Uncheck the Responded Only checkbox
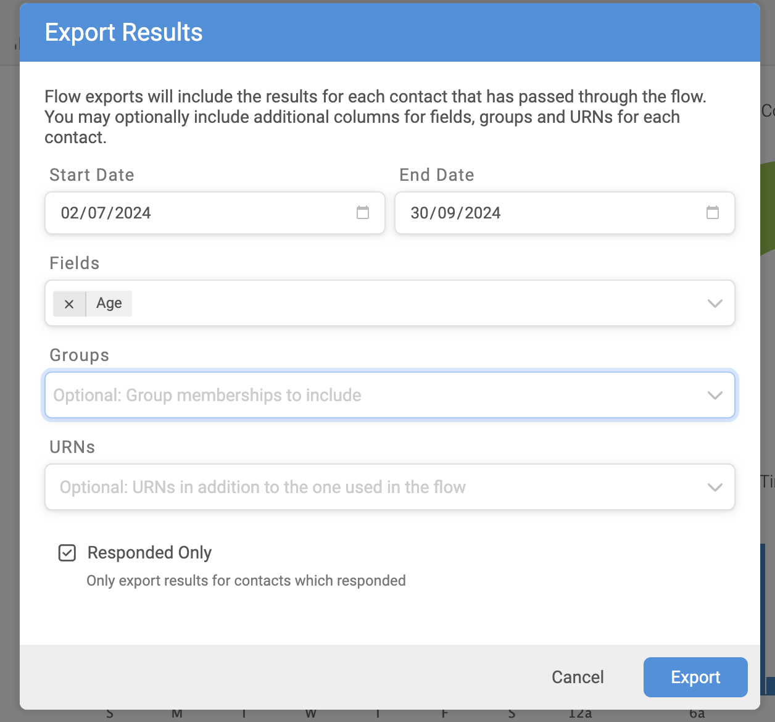 point(67,553)
